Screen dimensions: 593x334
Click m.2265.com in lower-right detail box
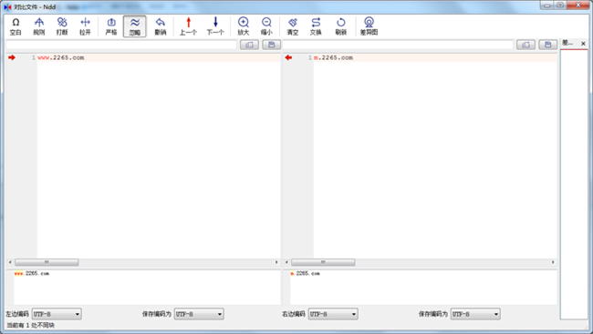coord(306,274)
